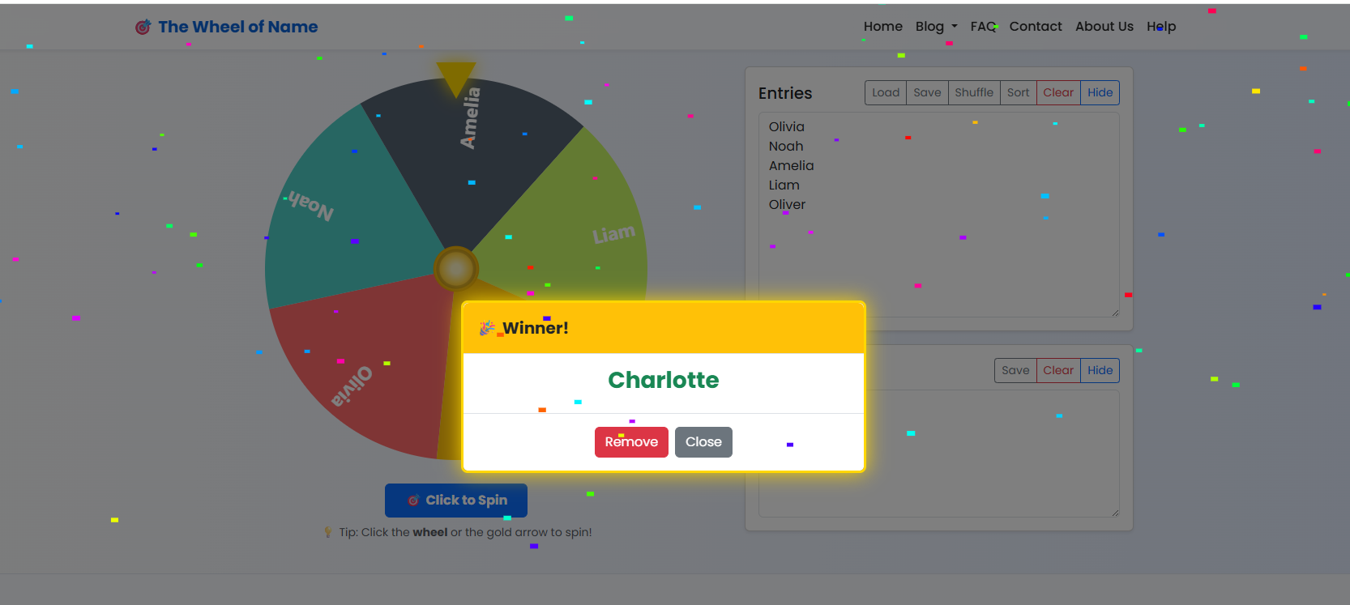Open the Contact page link
The image size is (1350, 605).
point(1035,27)
